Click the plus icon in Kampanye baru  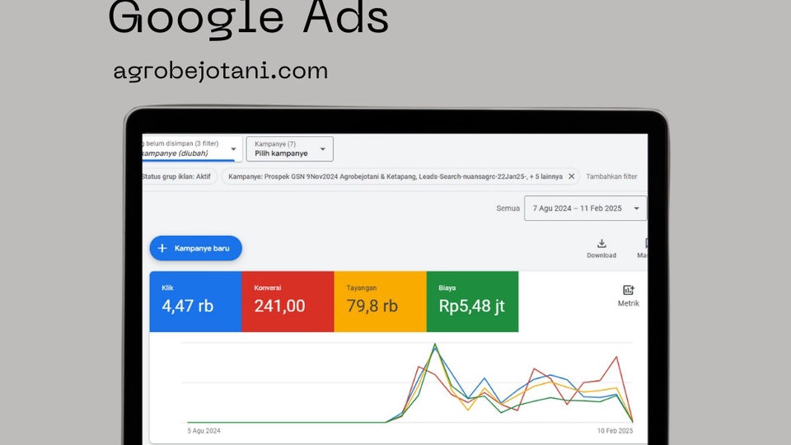(x=162, y=248)
